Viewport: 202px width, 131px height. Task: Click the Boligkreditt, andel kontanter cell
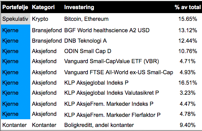[x=99, y=125]
